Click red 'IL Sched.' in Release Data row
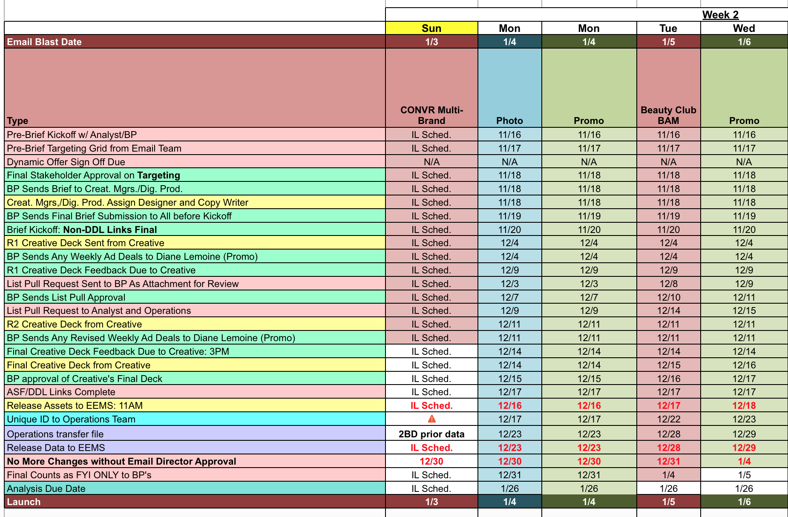Screen dimensions: 788x517 [x=431, y=448]
